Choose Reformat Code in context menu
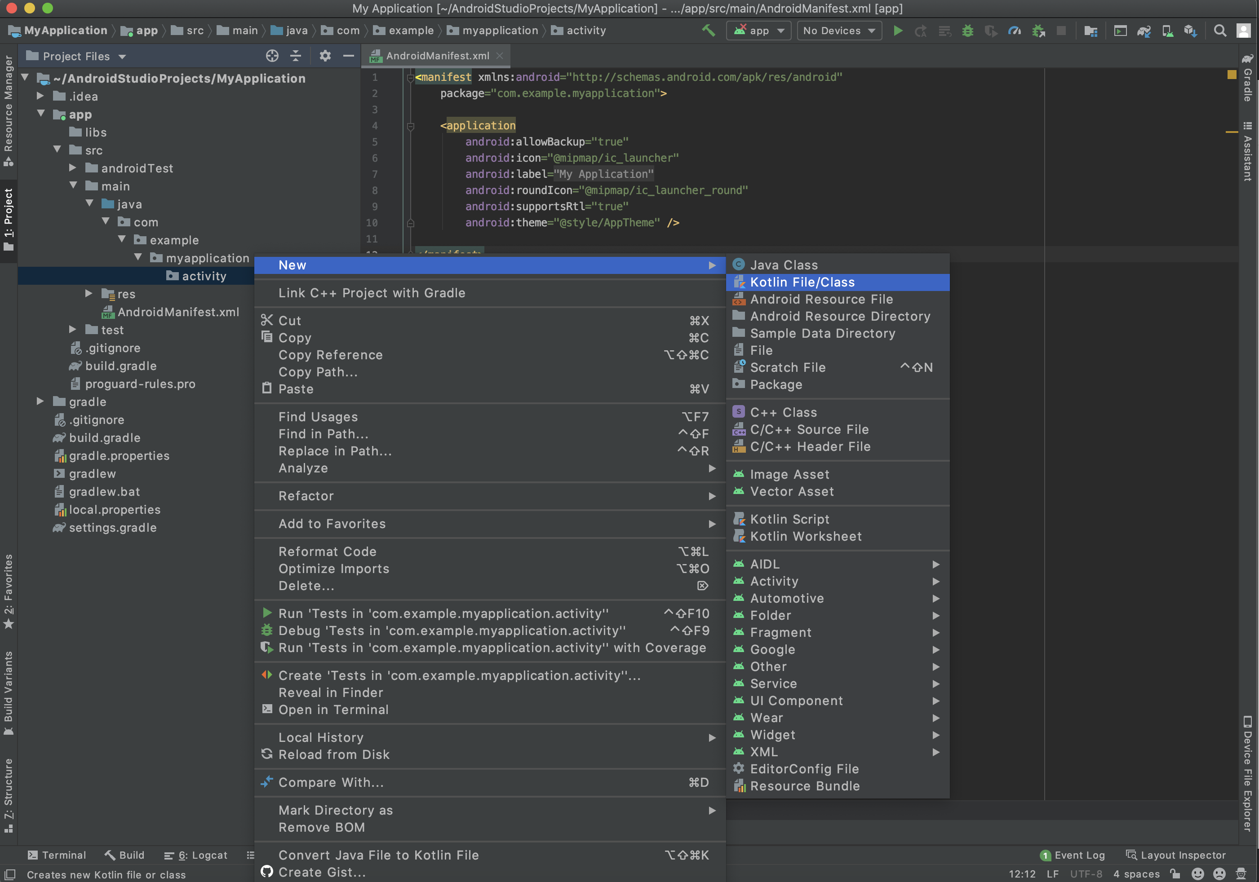This screenshot has height=882, width=1259. click(328, 551)
